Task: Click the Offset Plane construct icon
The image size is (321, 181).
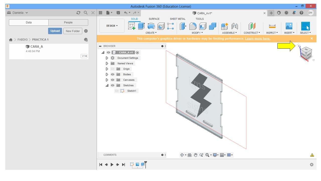Action: tap(252, 26)
